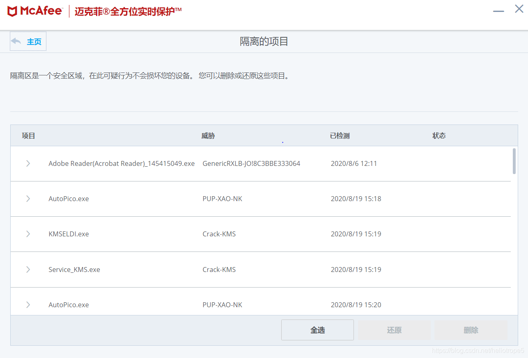528x358 pixels.
Task: Click Crack-KMS threat in Service_KMS.exe row
Action: pos(219,270)
